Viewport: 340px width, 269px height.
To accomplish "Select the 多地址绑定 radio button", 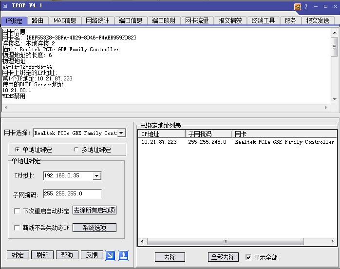I will [76, 150].
